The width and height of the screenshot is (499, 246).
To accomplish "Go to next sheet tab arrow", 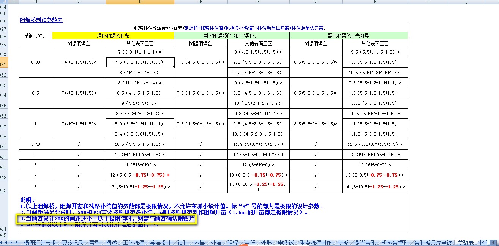I will 12,242.
